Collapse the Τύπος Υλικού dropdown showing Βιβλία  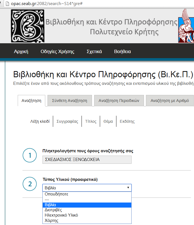pos(87,188)
